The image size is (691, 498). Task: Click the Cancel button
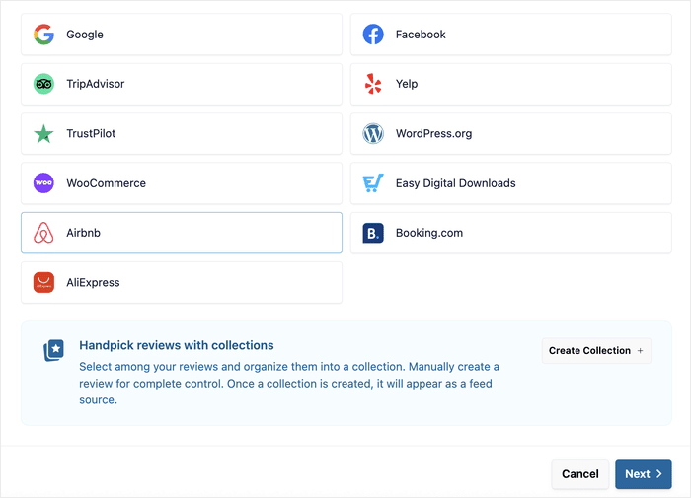pyautogui.click(x=580, y=473)
